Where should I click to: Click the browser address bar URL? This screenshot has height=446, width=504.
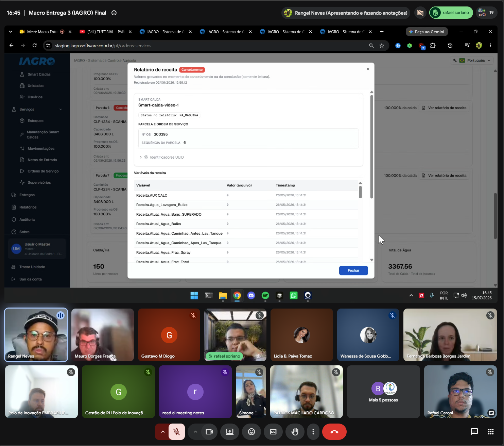103,46
